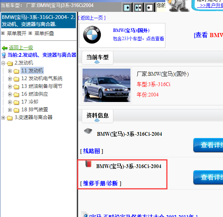Viewport: 223px width, 217px height.
Task: Click BMW(宝马)-3系-316Ci-2004 title above 维修手册/诊断
Action: (129, 166)
